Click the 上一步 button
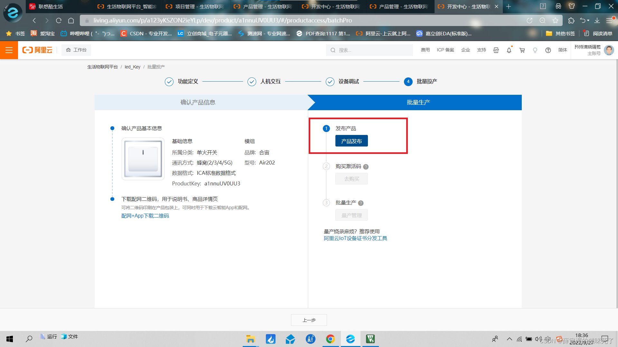Image resolution: width=618 pixels, height=347 pixels. pos(309,320)
